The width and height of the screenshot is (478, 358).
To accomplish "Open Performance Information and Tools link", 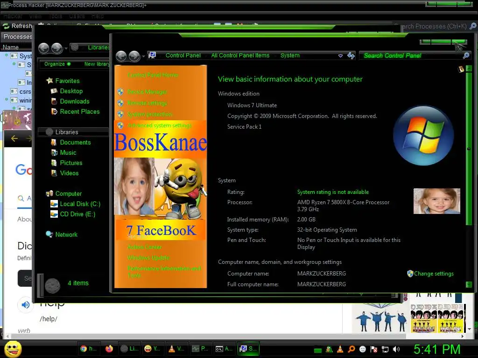I will pyautogui.click(x=164, y=272).
